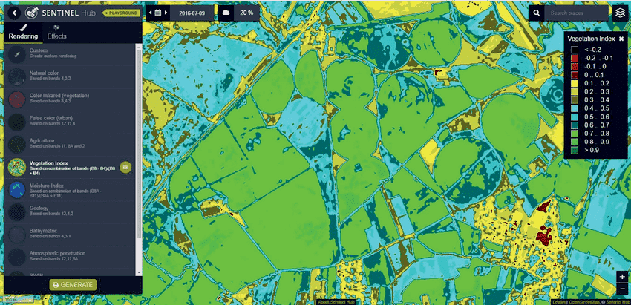Close the Vegetation Index legend
Screen dimensions: 631x305
click(621, 37)
